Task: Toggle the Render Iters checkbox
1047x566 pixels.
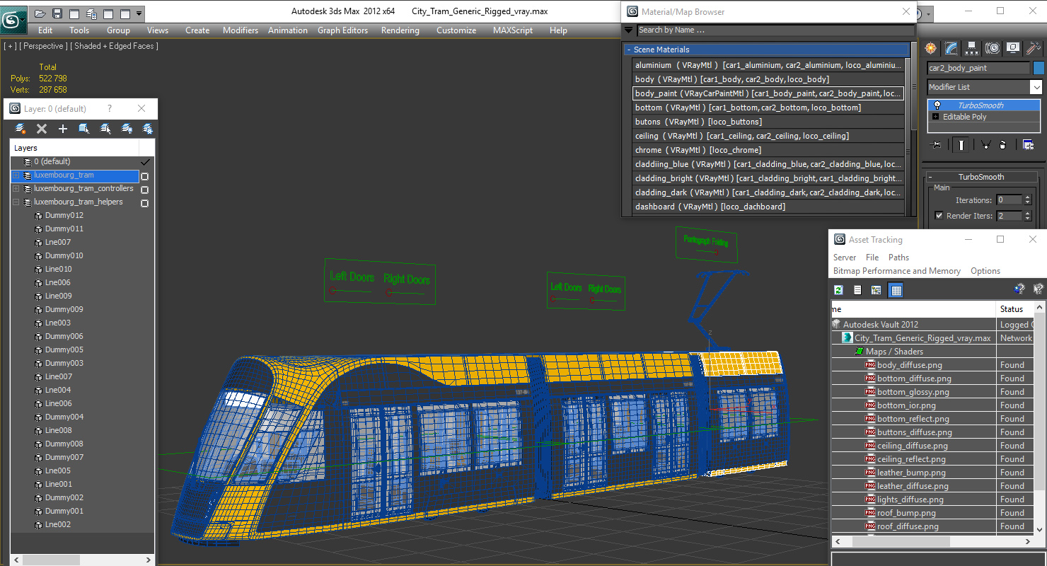Action: [939, 216]
